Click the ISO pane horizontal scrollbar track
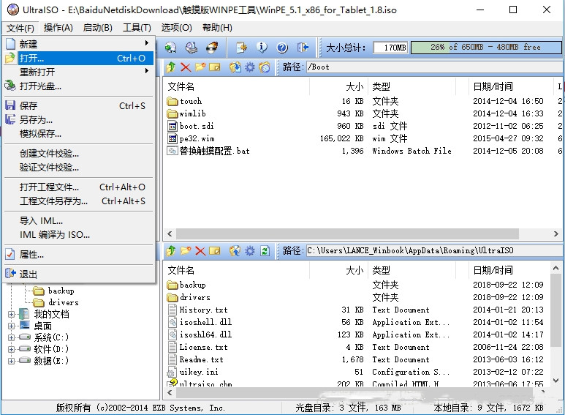 (364, 233)
